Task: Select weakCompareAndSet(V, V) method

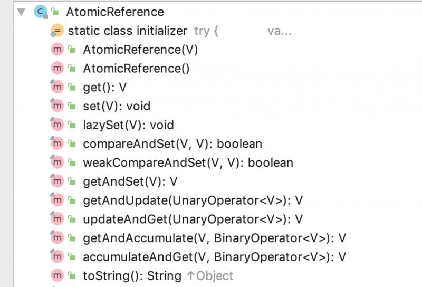Action: tap(188, 162)
